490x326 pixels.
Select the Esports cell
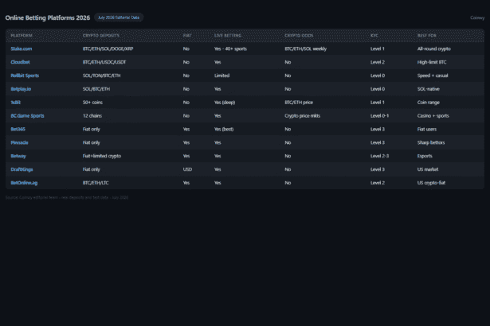pyautogui.click(x=425, y=156)
